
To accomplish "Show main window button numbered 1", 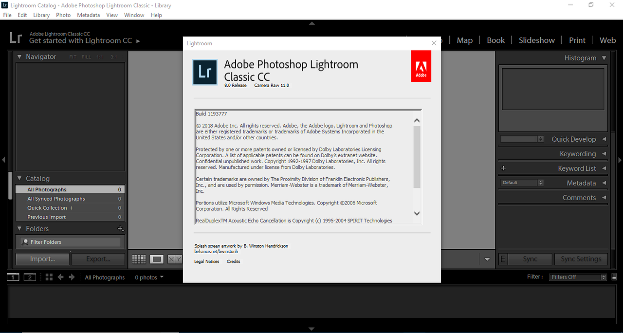I will click(x=13, y=277).
